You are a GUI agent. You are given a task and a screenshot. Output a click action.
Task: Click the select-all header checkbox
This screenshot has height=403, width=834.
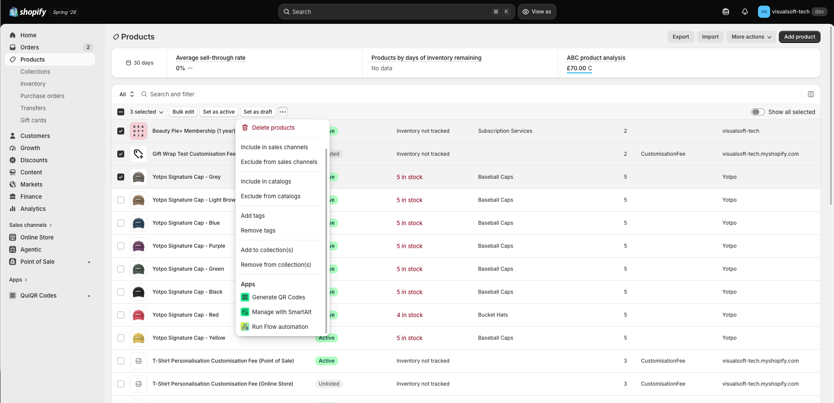[x=121, y=112]
